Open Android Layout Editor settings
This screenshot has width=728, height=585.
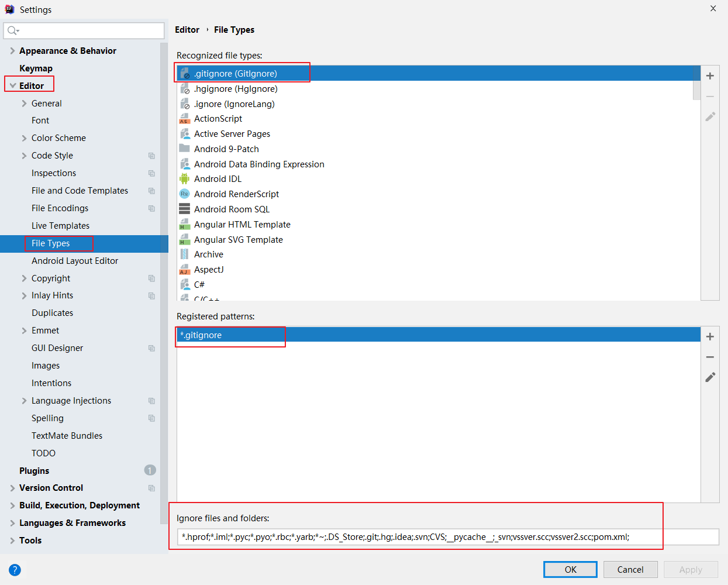pos(75,261)
